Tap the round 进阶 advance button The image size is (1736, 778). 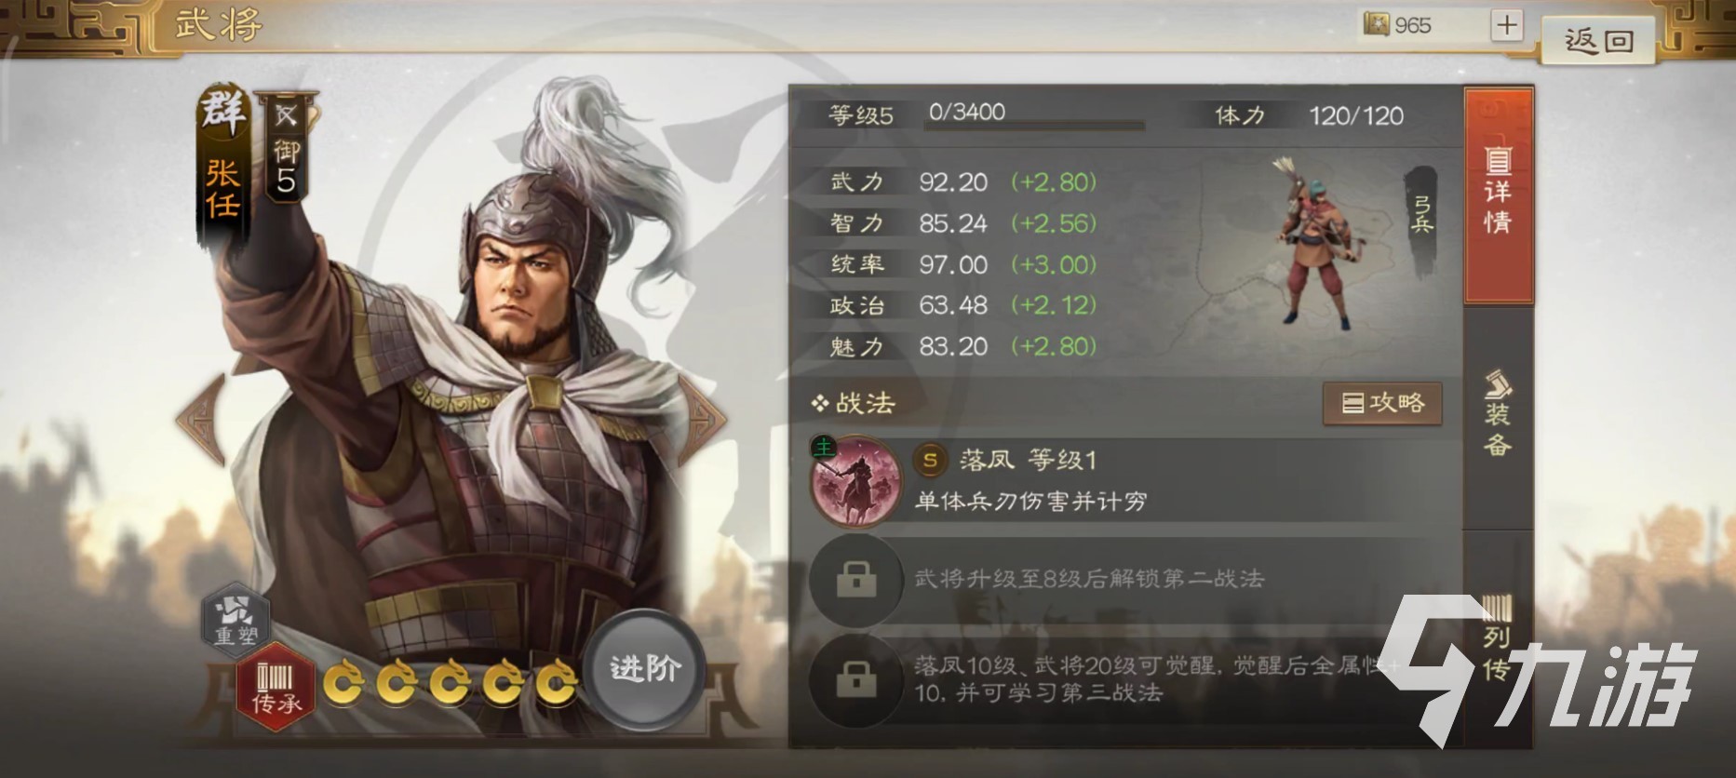[x=645, y=670]
